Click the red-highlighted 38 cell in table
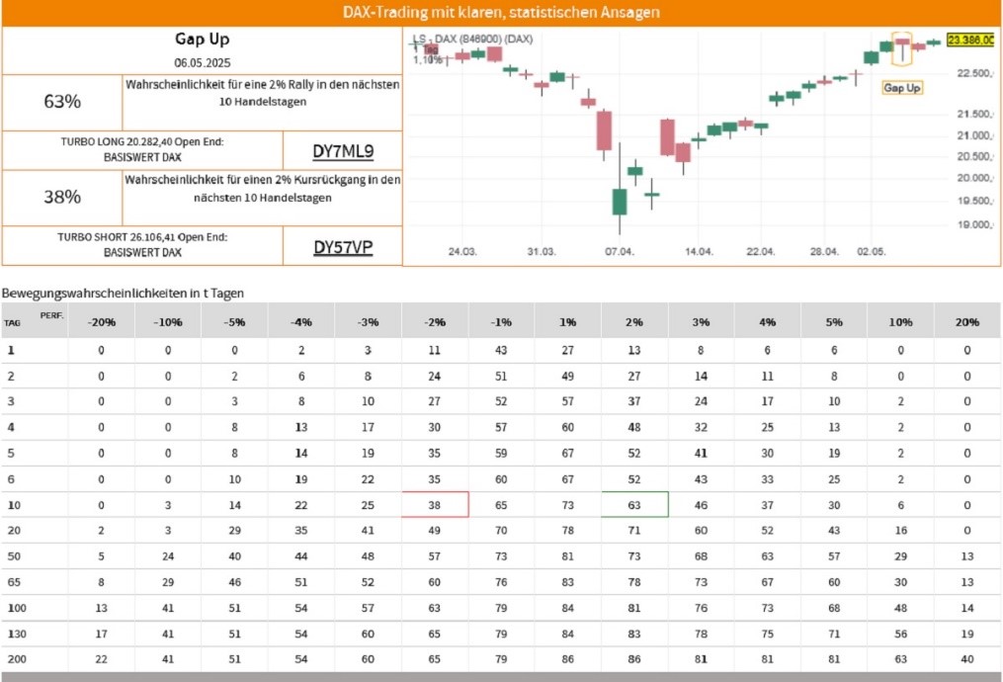This screenshot has width=1003, height=682. pyautogui.click(x=435, y=505)
